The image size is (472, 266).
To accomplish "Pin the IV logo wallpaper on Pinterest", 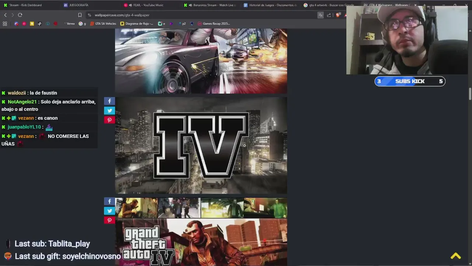I will [110, 120].
